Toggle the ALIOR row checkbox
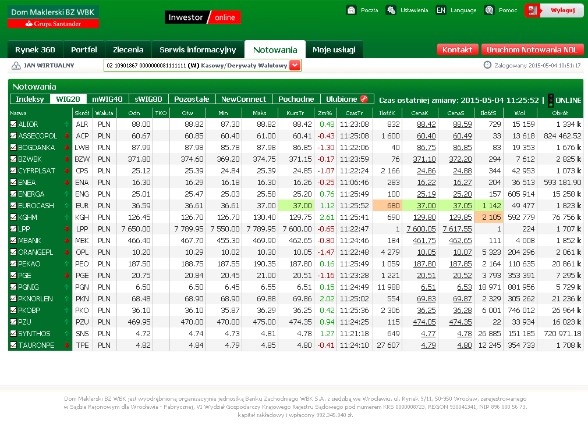588x424 pixels. click(x=13, y=124)
